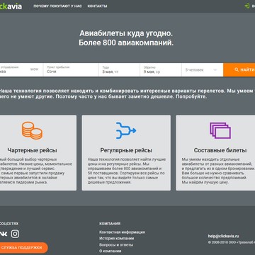
Task: Click the regular flights card description text
Action: click(x=127, y=171)
